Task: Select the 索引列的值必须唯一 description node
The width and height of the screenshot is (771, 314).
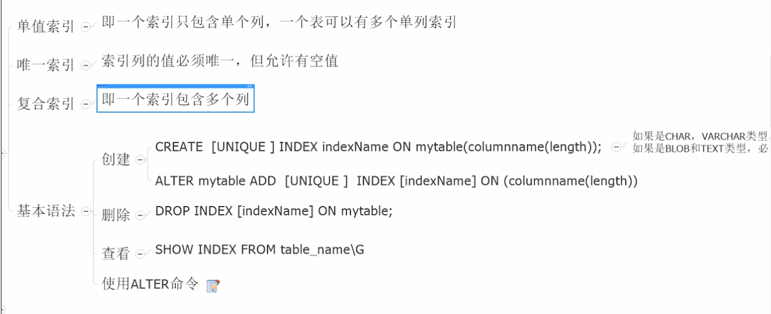Action: click(220, 60)
